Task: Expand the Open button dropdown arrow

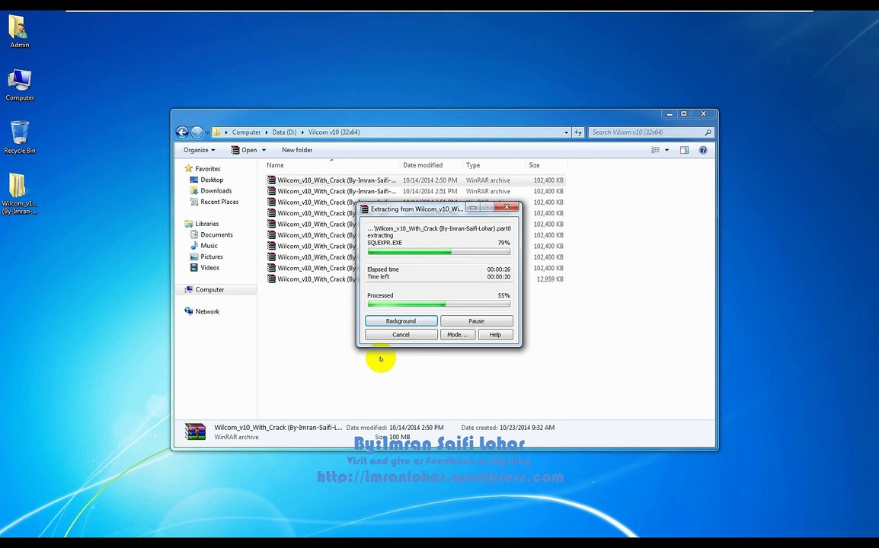Action: click(264, 150)
